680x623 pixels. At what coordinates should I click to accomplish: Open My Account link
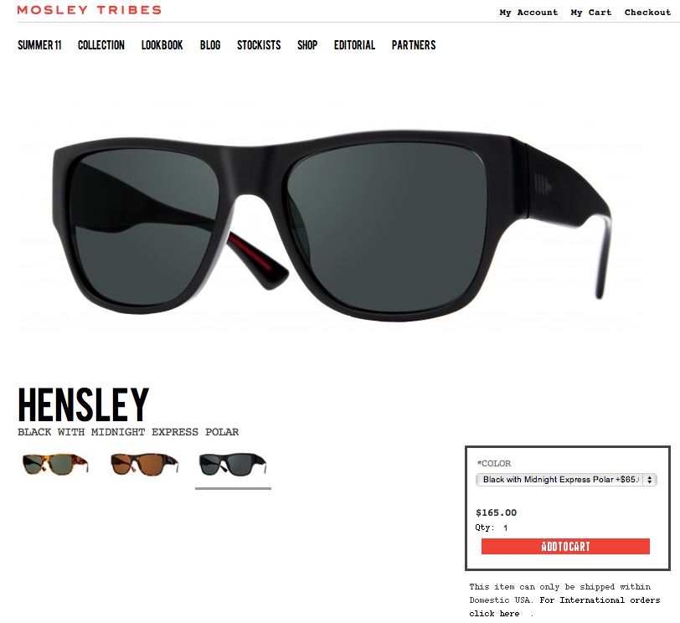coord(528,12)
